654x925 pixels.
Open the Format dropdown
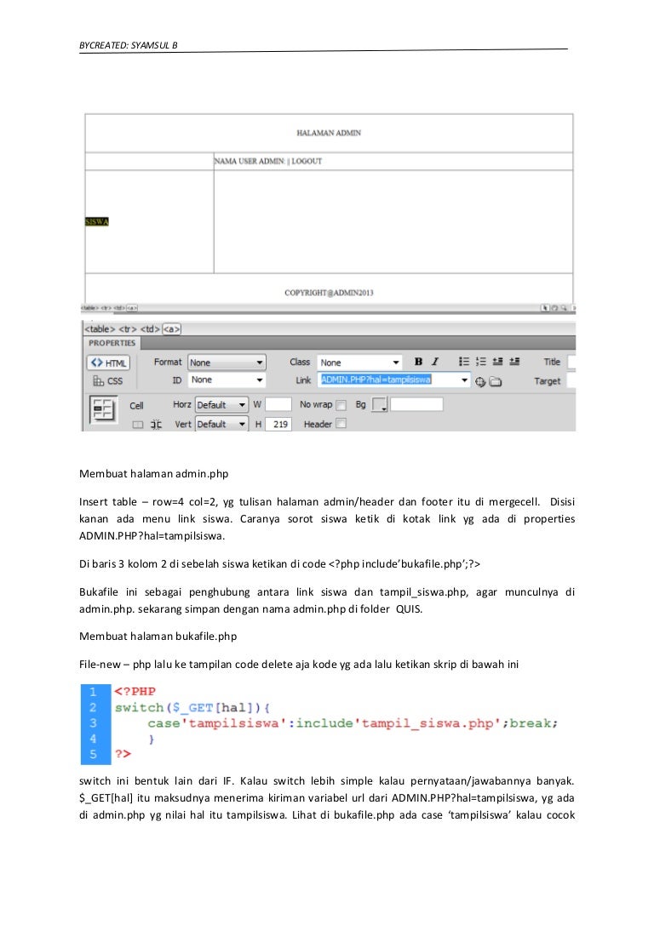tap(227, 363)
